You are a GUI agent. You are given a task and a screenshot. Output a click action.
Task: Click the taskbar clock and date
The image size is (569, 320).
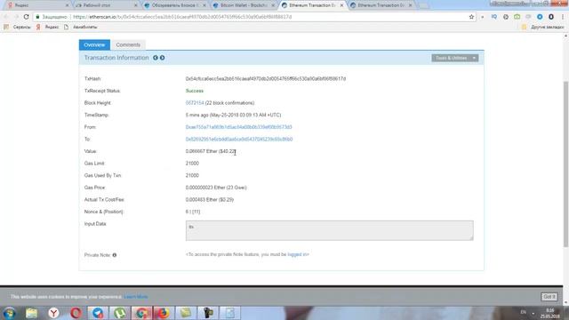click(x=550, y=313)
